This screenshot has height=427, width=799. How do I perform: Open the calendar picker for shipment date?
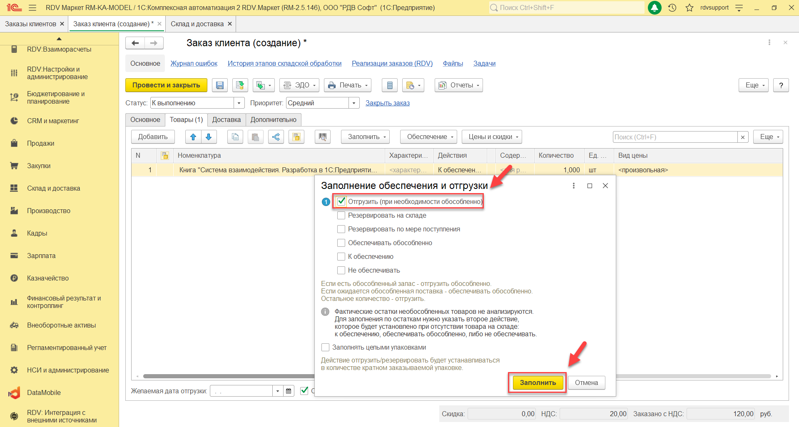[x=289, y=391]
